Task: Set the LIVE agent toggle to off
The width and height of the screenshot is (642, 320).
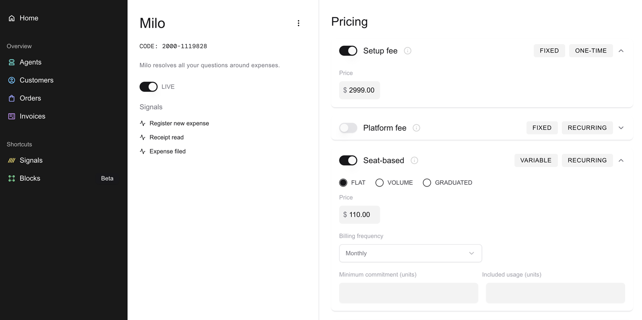Action: [149, 87]
